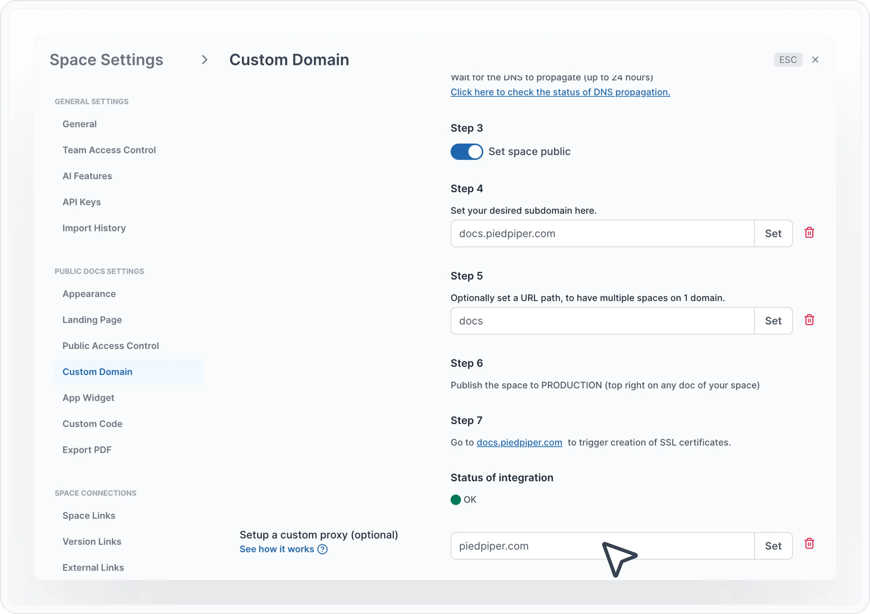Open External Links section
Viewport: 870px width, 614px height.
point(93,567)
